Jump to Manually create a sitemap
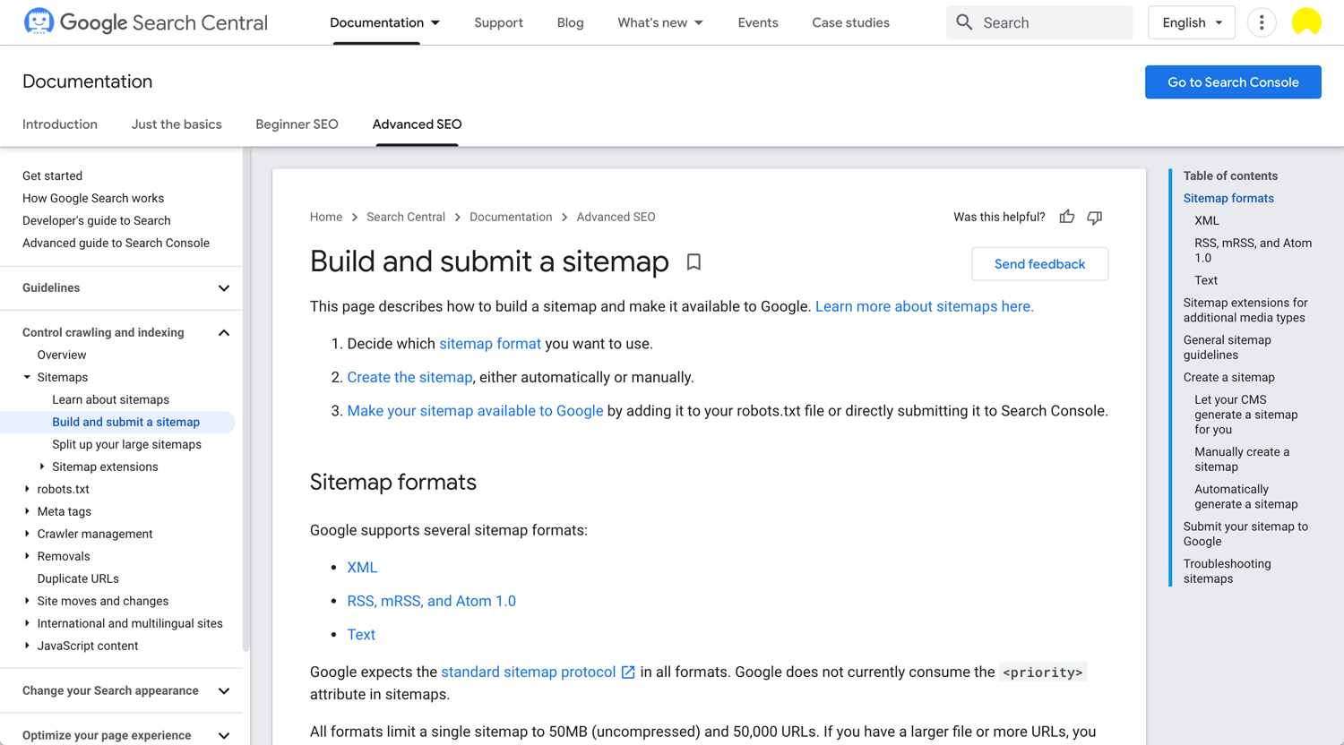 point(1242,459)
